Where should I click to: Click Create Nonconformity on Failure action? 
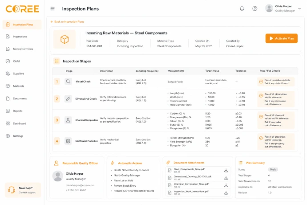tap(131, 170)
